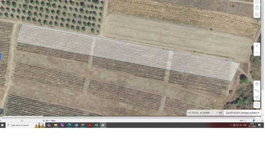The width and height of the screenshot is (265, 149).
Task: Open map settings gear icon
Action: tap(257, 105)
